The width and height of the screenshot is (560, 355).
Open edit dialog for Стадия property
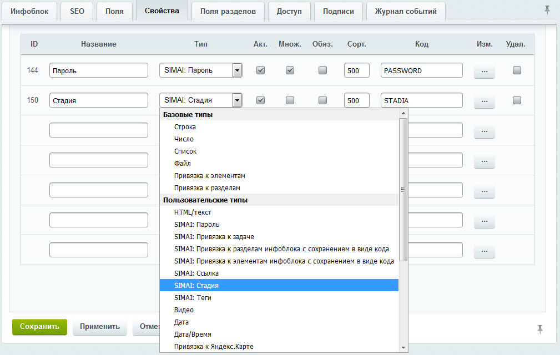[484, 101]
